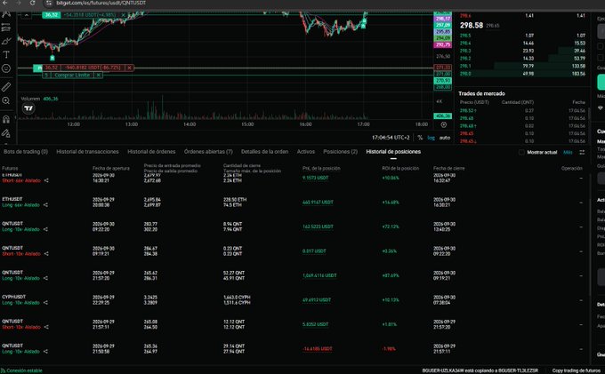Click the +72.12% ROI value
This screenshot has height=374, width=605.
391,227
